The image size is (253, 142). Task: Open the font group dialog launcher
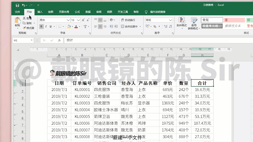pyautogui.click(x=90, y=33)
